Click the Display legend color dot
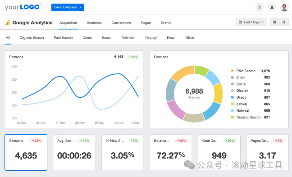292x177 pixels. click(232, 91)
